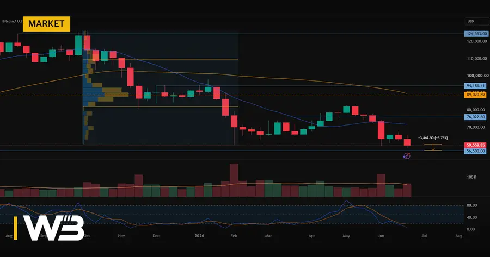Click the measurement arrow between price levels
Image resolution: width=490 pixels, height=257 pixels.
pos(433,148)
